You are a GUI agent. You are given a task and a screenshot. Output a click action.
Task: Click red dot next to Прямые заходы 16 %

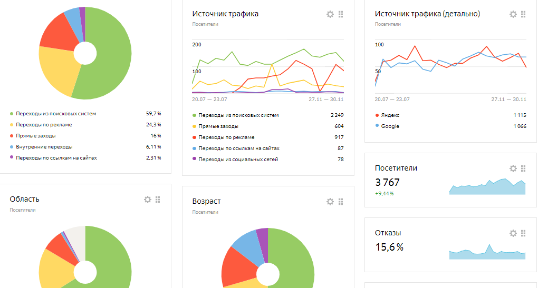(x=12, y=136)
